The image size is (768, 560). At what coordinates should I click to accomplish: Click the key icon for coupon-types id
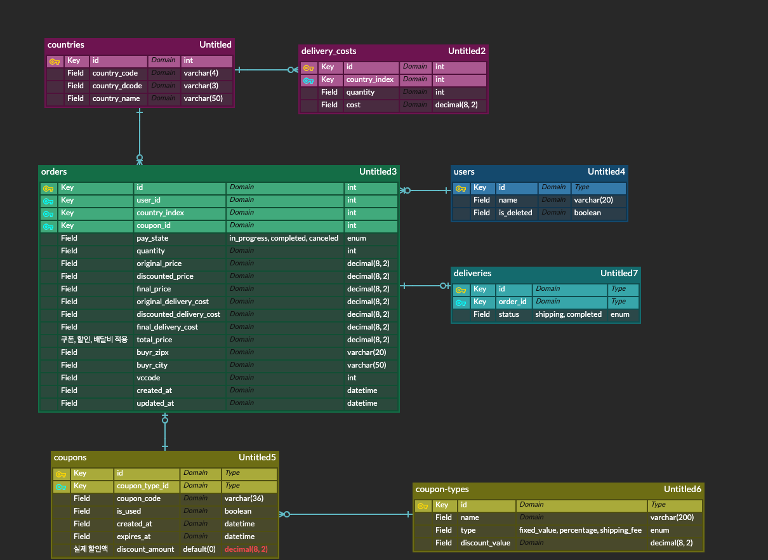tap(423, 505)
